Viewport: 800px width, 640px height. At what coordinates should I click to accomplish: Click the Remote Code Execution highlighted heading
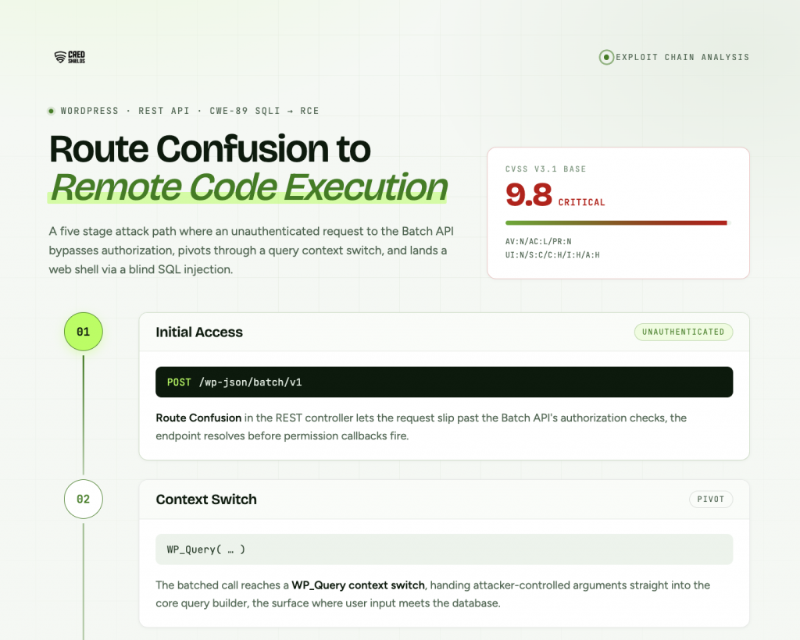point(248,187)
